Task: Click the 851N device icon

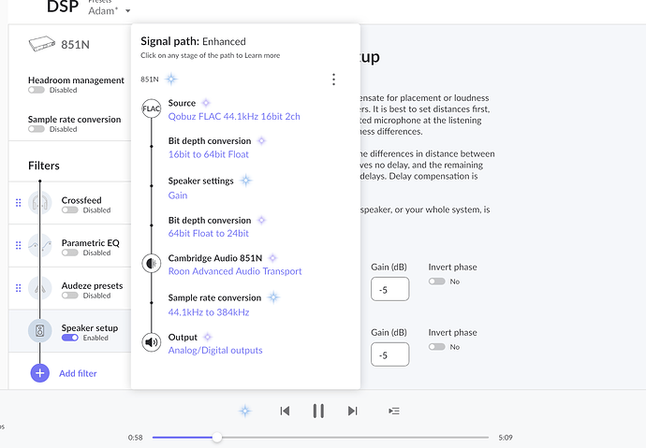Action: [x=41, y=43]
